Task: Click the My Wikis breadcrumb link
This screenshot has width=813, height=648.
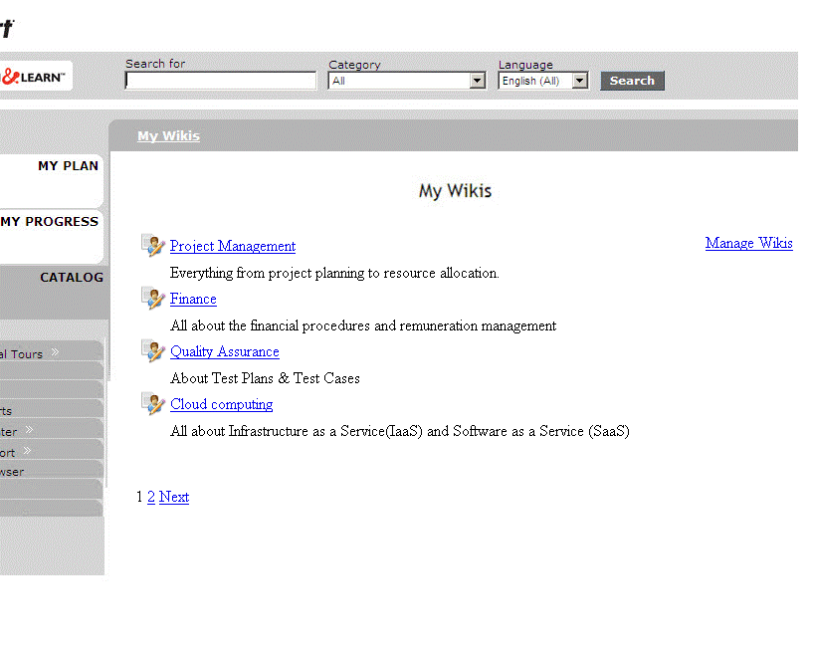Action: [x=168, y=136]
